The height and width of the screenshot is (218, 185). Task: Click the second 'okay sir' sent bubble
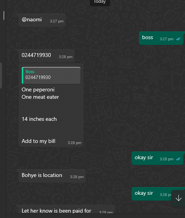pos(158,194)
